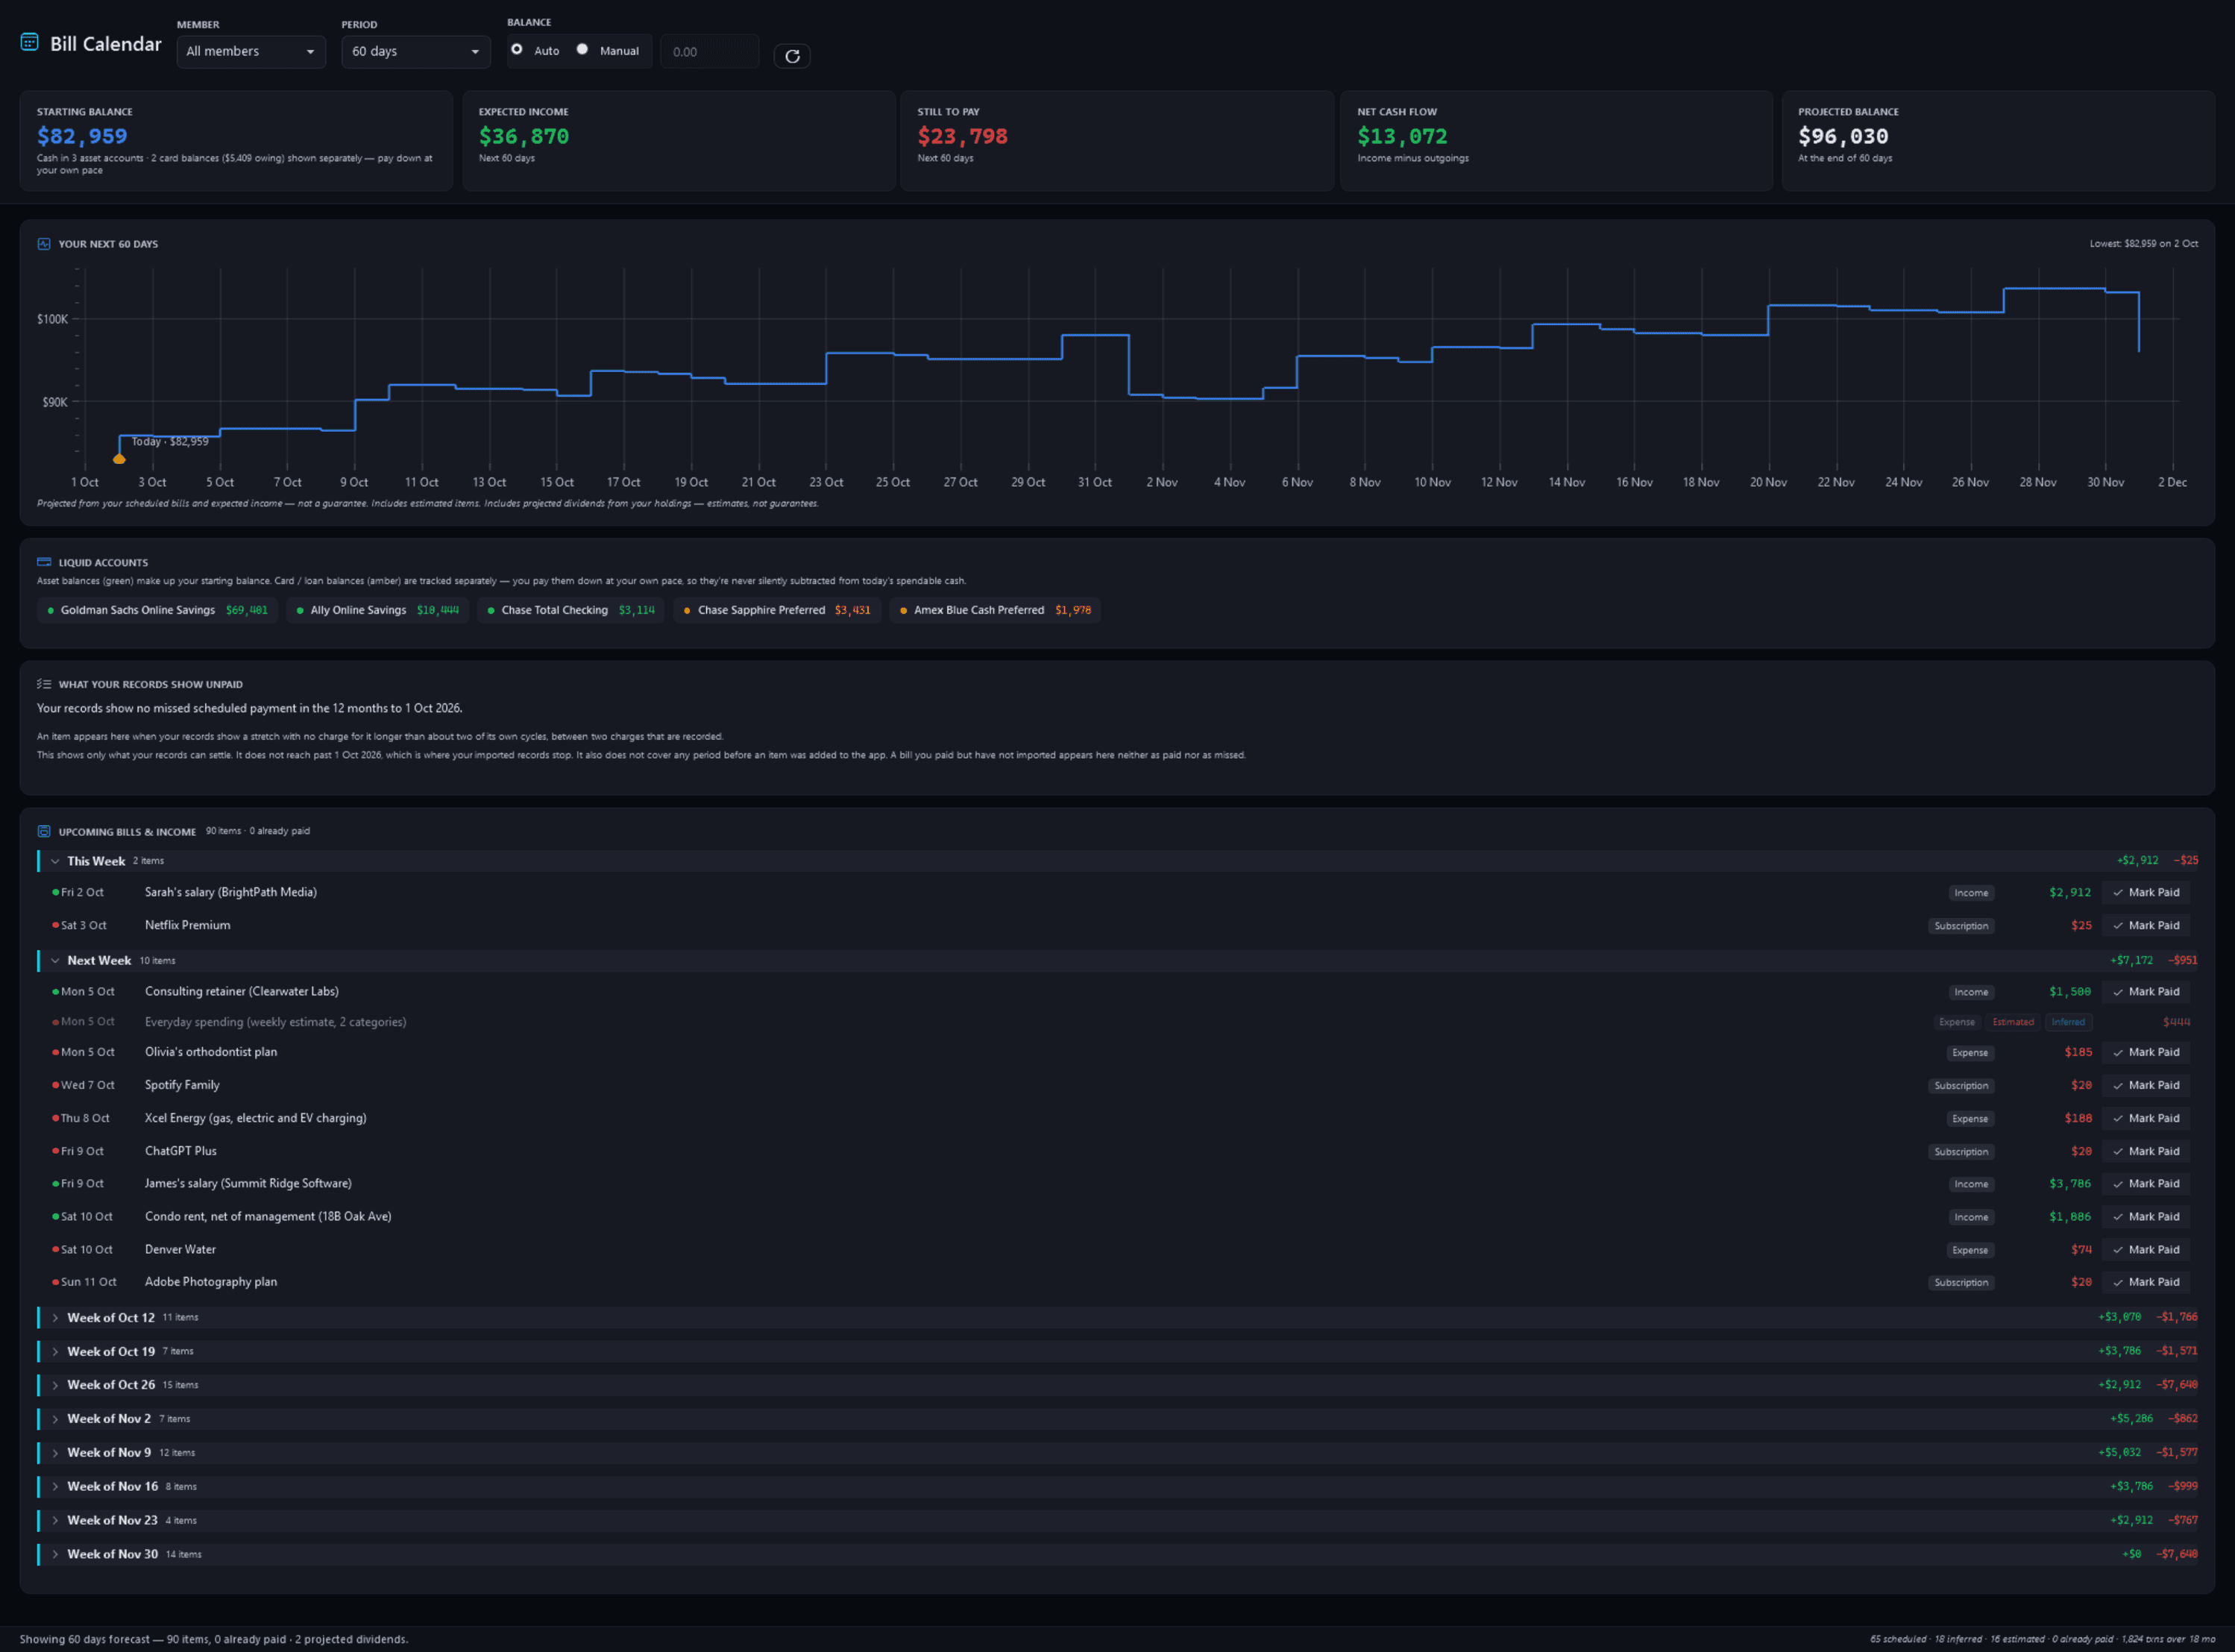Click the Inferred tag on Everyday spending row
The image size is (2235, 1652).
point(2068,1022)
